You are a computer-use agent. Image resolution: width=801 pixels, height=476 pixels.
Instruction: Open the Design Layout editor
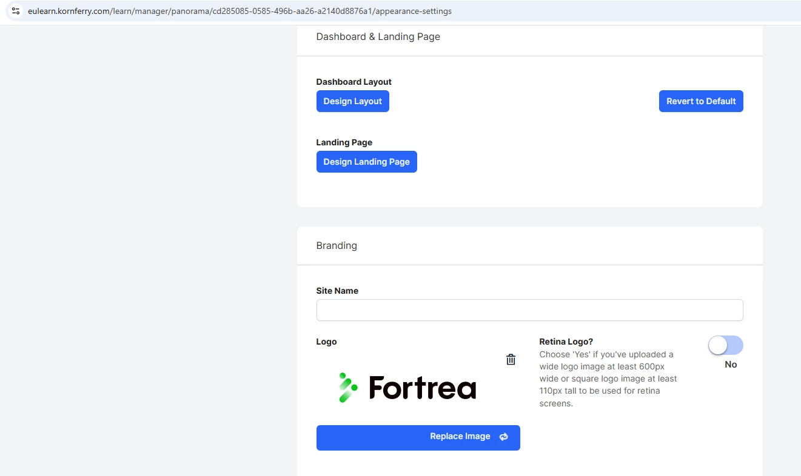tap(353, 101)
